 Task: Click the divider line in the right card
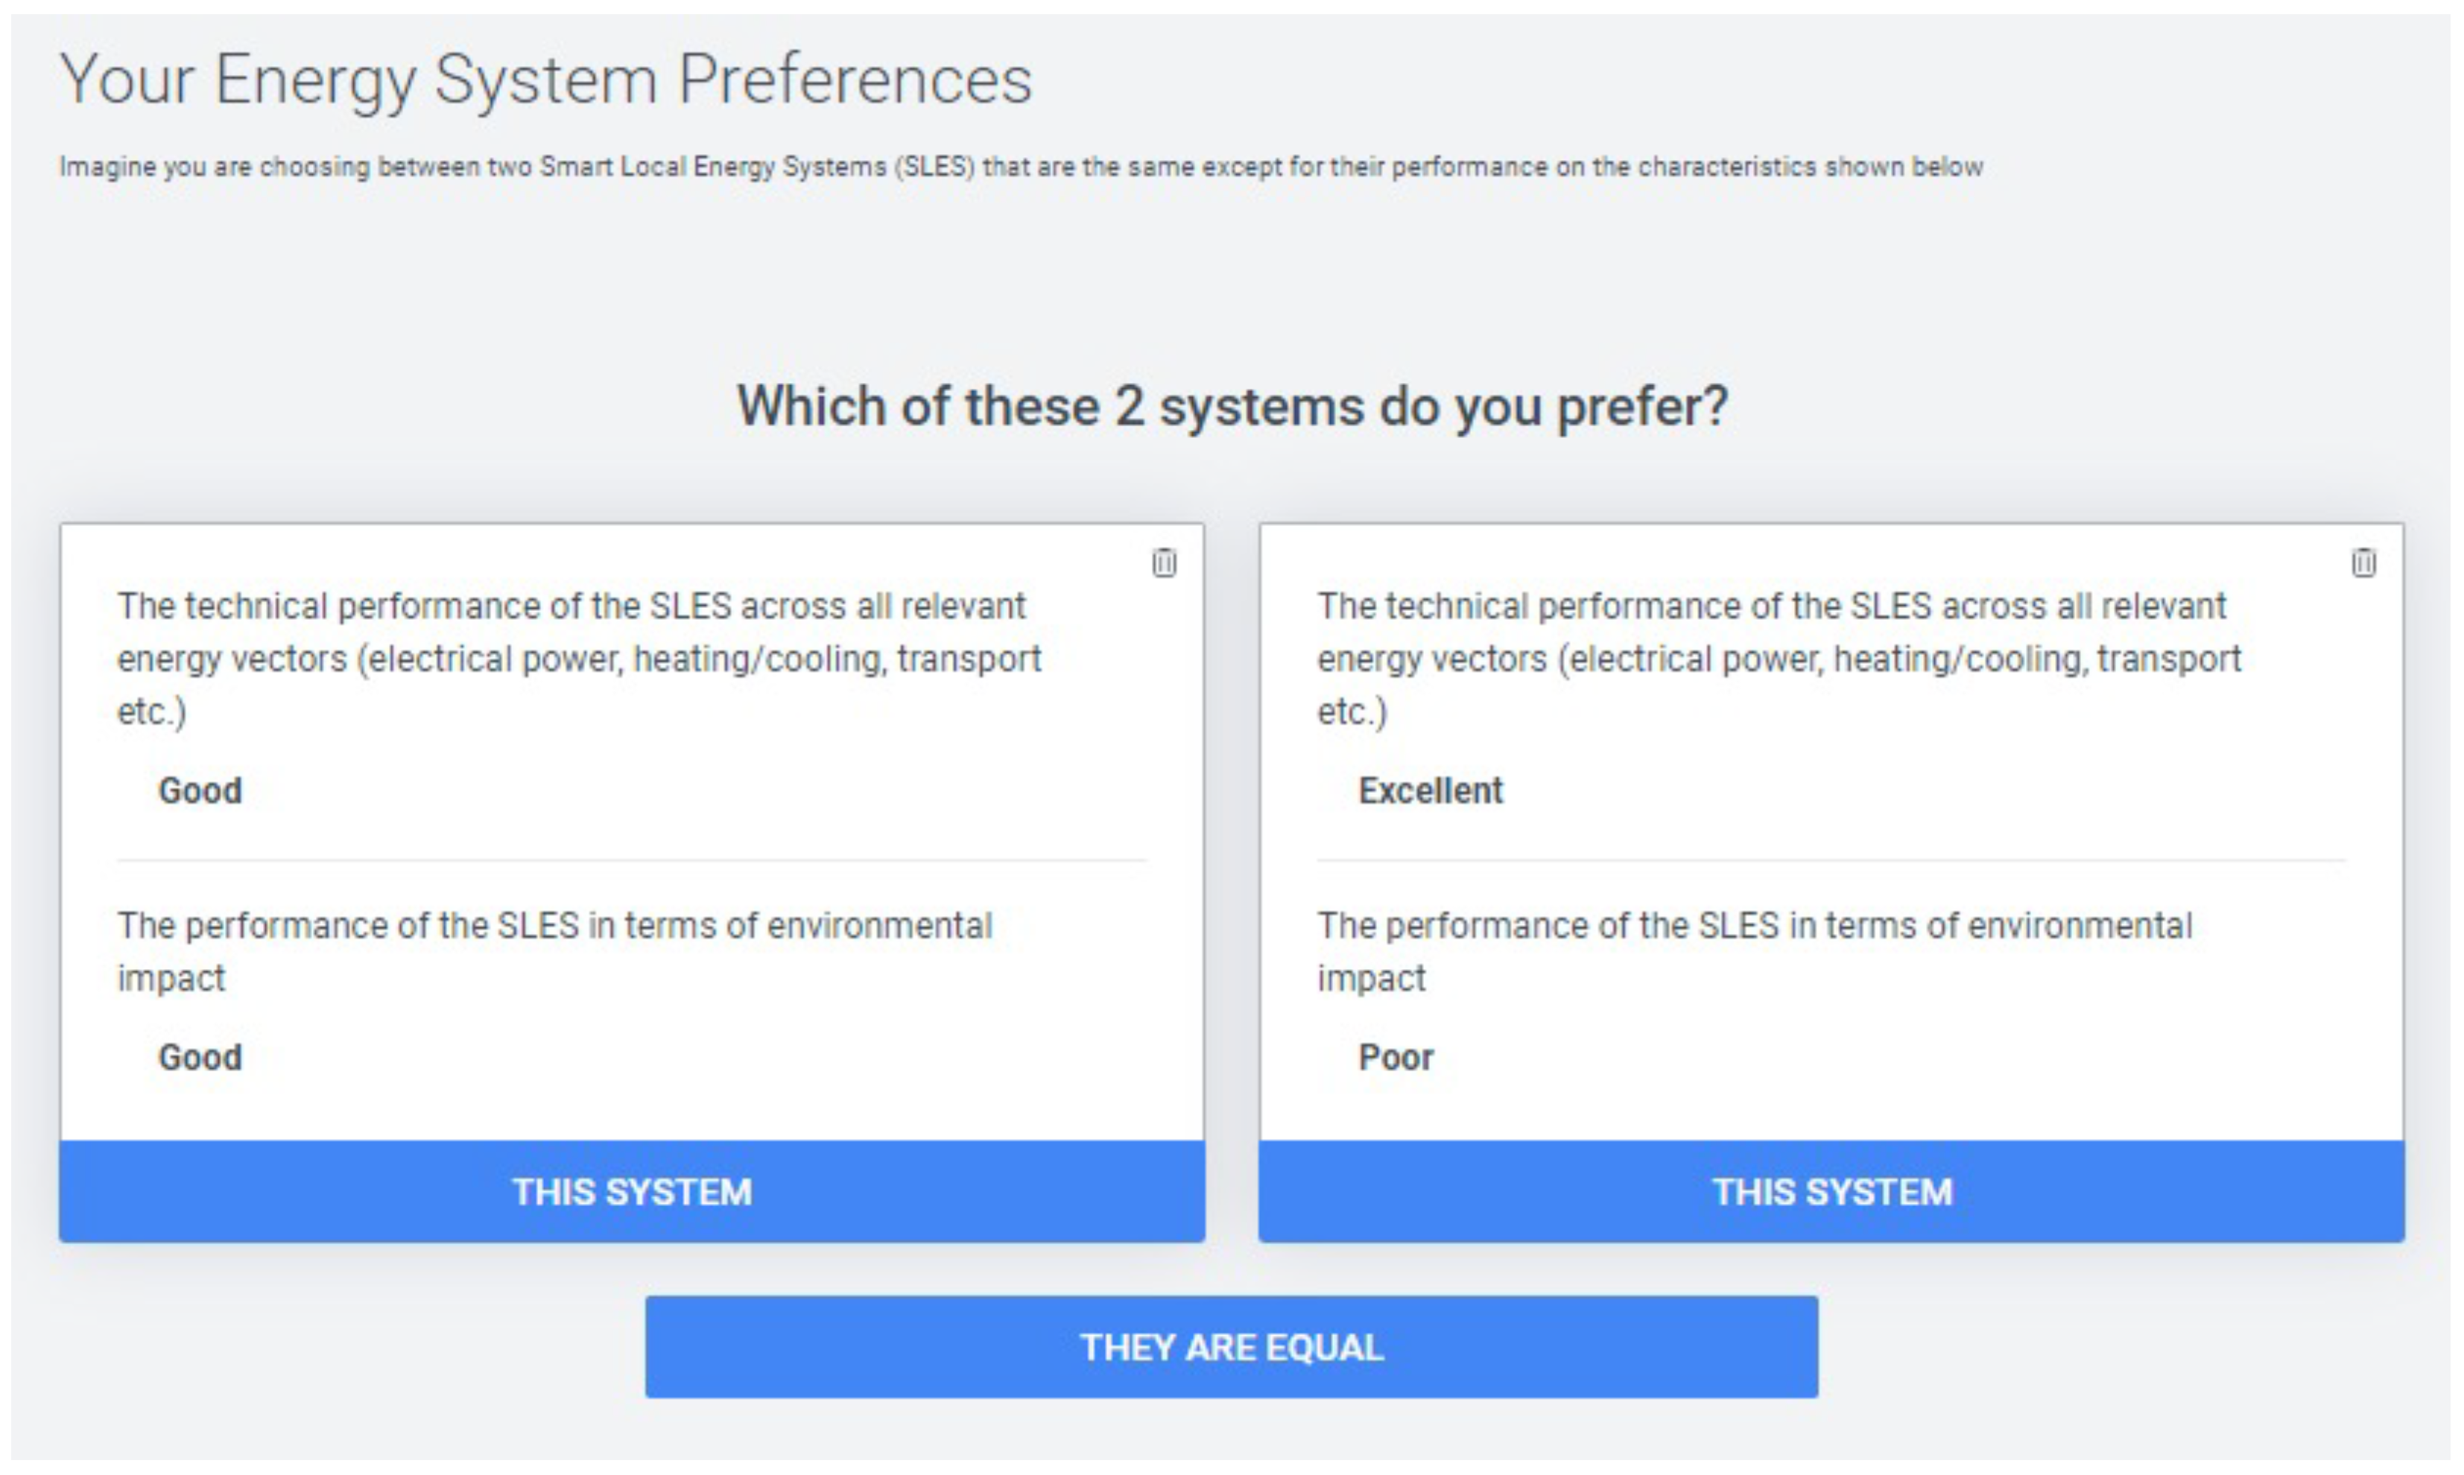tap(1832, 860)
